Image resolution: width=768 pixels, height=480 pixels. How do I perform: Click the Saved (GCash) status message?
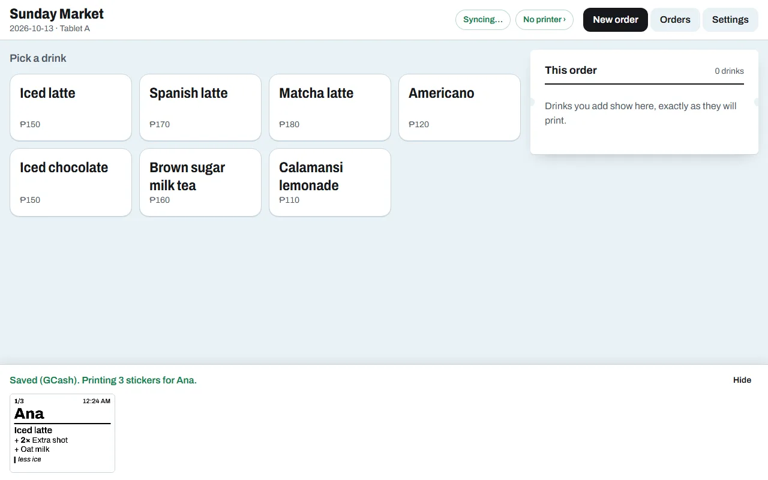point(103,380)
